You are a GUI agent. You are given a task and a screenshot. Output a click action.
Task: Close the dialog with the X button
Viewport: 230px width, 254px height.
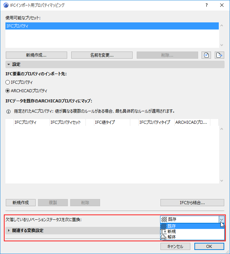tap(222, 5)
